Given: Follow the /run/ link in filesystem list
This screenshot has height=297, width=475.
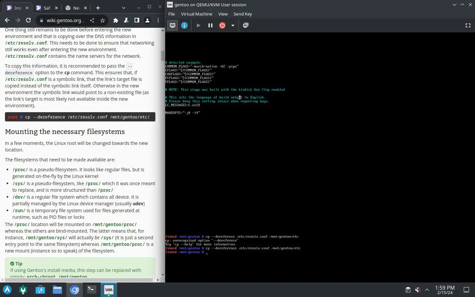Looking at the screenshot, I should (19, 211).
